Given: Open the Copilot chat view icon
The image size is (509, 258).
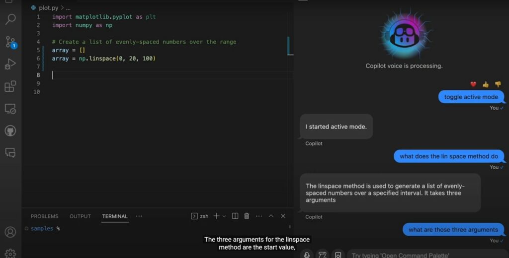Looking at the screenshot, I should coord(10,152).
